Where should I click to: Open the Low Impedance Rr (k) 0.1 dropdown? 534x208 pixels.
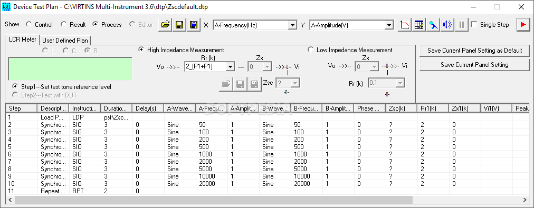pos(400,83)
